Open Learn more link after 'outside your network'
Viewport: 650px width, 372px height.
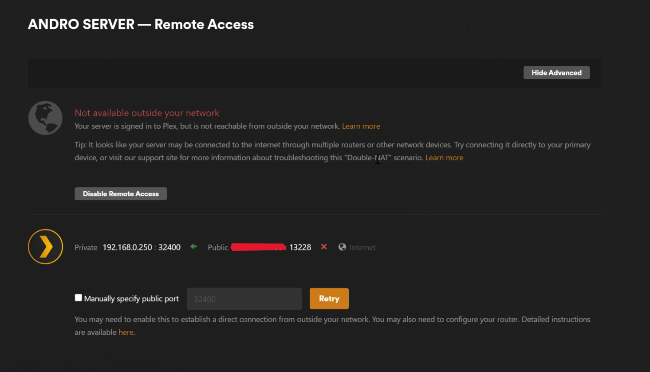(x=361, y=126)
